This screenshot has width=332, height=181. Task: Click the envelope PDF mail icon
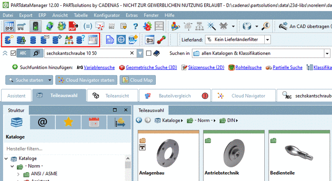pyautogui.click(x=100, y=26)
